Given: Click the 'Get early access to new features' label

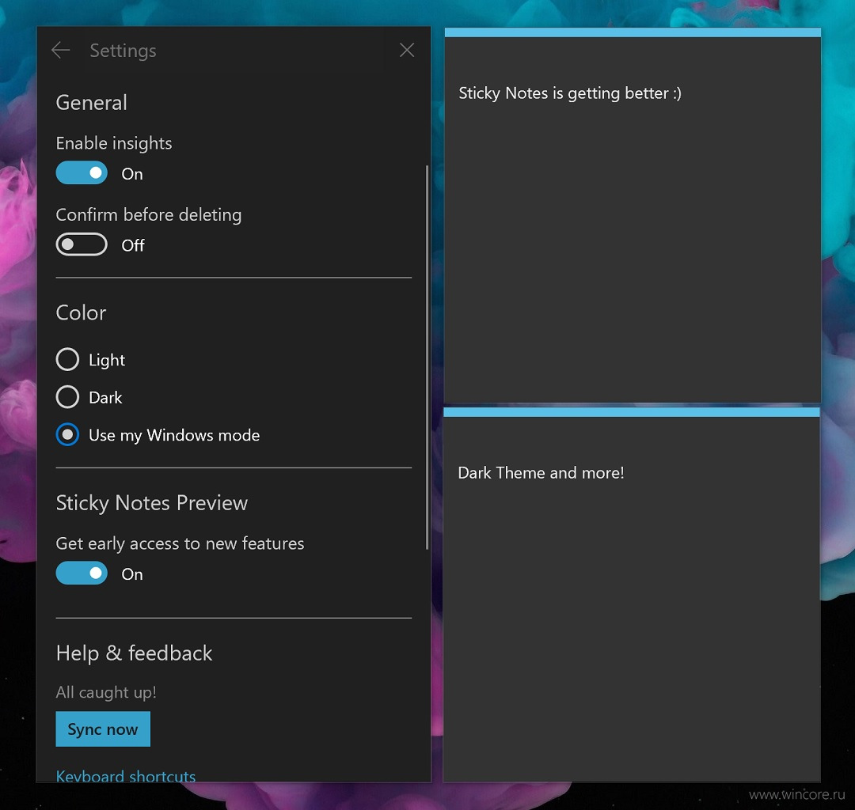Looking at the screenshot, I should tap(180, 543).
